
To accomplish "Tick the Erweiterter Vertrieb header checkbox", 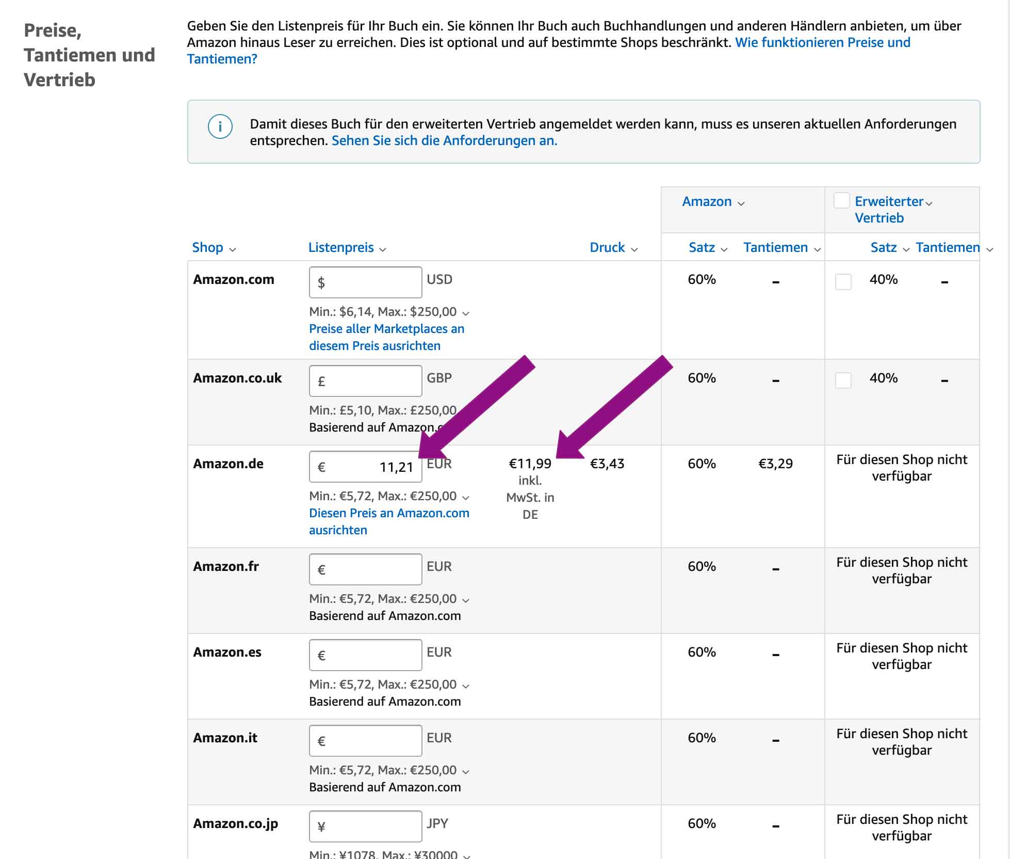I will [x=842, y=201].
